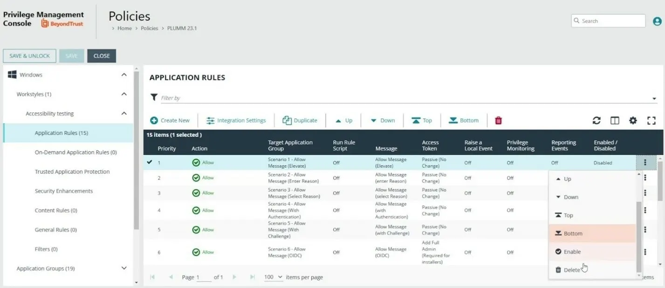Click the Create New plus icon
Screen dimensions: 665x288
pos(154,120)
